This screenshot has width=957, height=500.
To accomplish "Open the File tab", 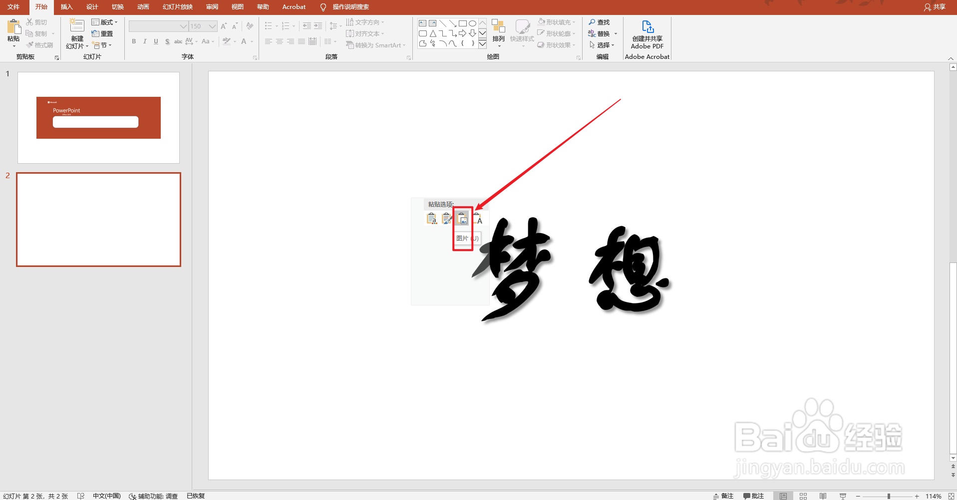I will tap(13, 7).
